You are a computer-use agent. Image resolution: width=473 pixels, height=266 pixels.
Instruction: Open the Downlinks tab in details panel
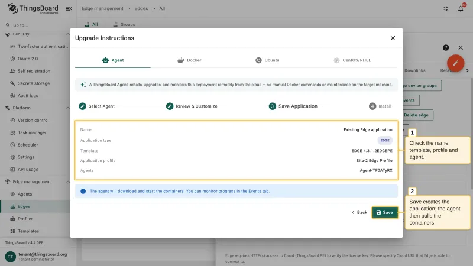415,70
